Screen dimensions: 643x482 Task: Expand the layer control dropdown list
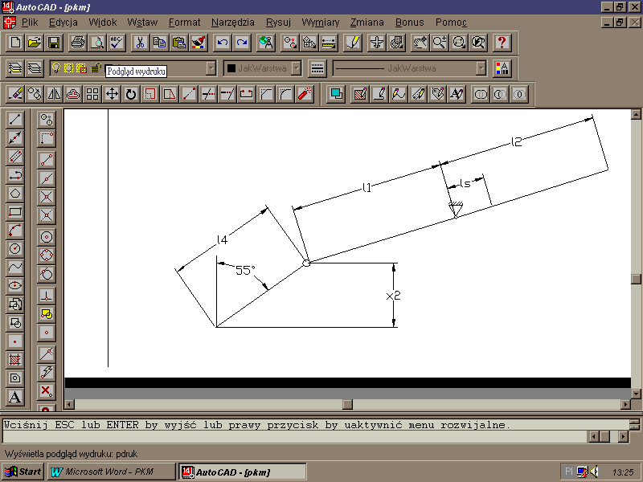(211, 68)
